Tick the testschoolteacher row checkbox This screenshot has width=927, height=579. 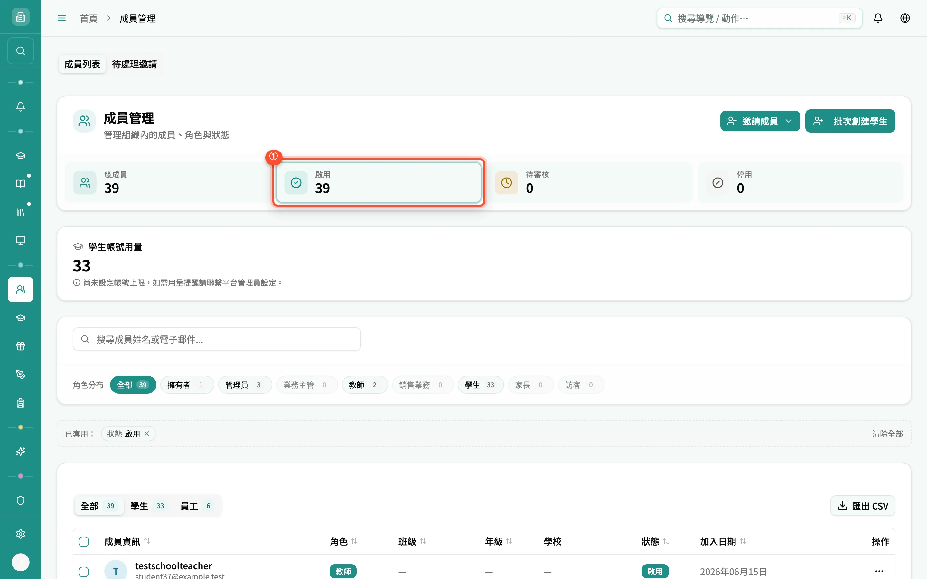(83, 572)
